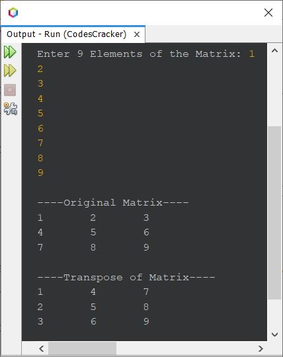The height and width of the screenshot is (357, 283).
Task: Click the green Re-run button
Action: click(x=10, y=52)
